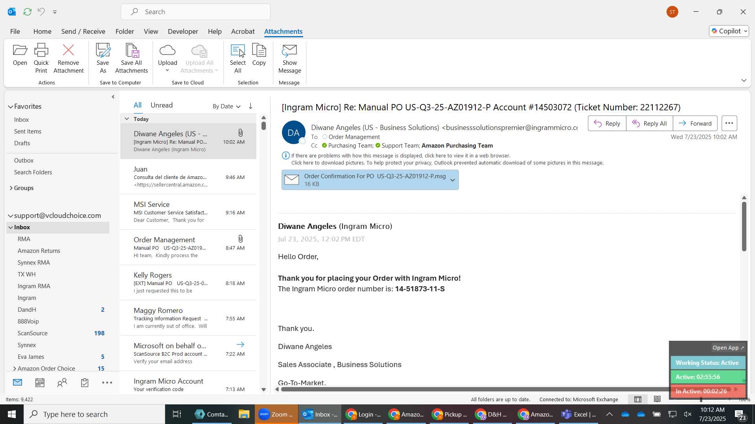
Task: Switch to the Send / Receive tab
Action: pos(83,31)
